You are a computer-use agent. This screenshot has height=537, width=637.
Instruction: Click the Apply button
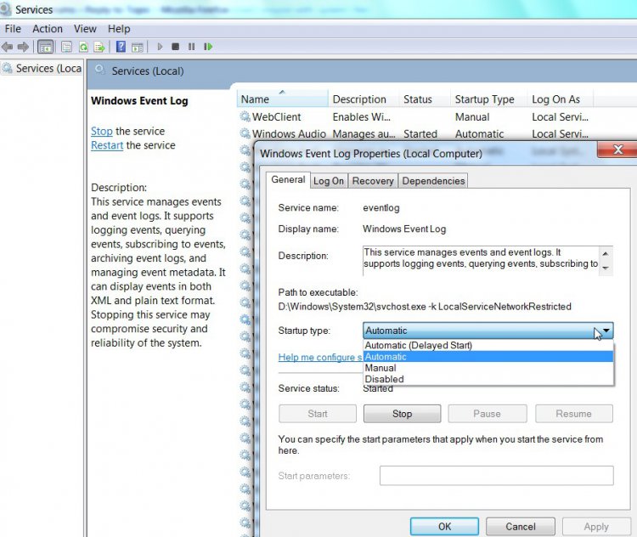(596, 527)
